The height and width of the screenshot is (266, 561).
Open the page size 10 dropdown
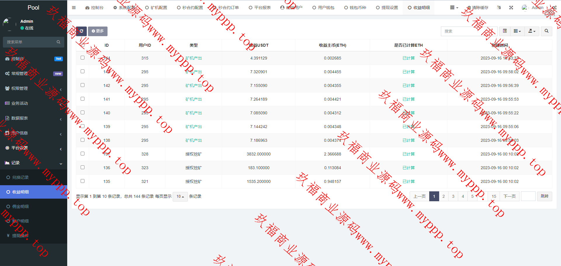pyautogui.click(x=180, y=197)
